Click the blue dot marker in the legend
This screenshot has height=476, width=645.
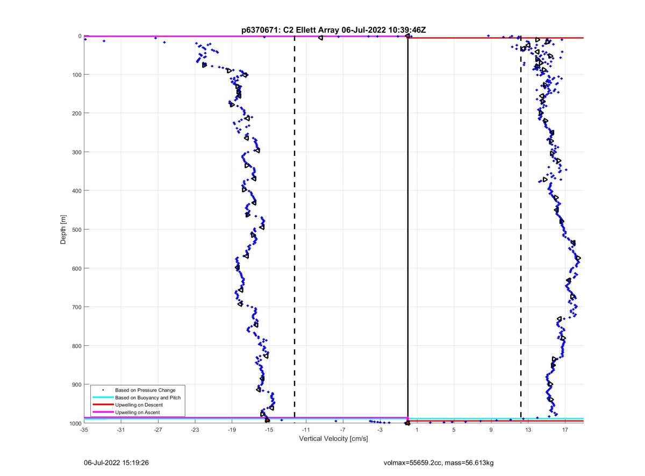(103, 390)
